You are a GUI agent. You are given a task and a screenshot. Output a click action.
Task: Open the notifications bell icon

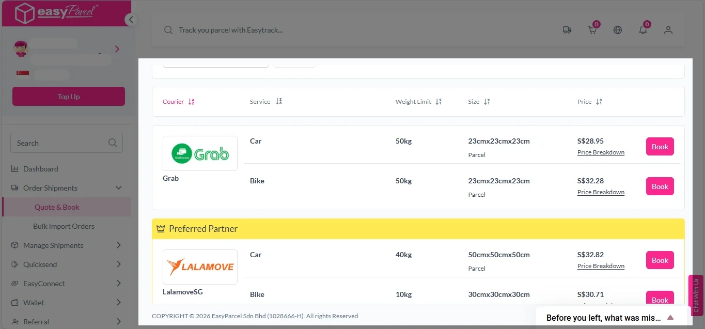click(643, 30)
